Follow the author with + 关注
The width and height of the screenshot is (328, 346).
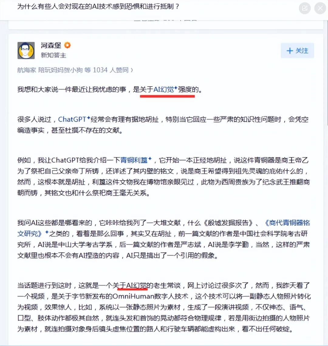click(x=297, y=50)
